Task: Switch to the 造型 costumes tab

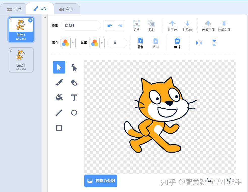Action: (x=40, y=9)
